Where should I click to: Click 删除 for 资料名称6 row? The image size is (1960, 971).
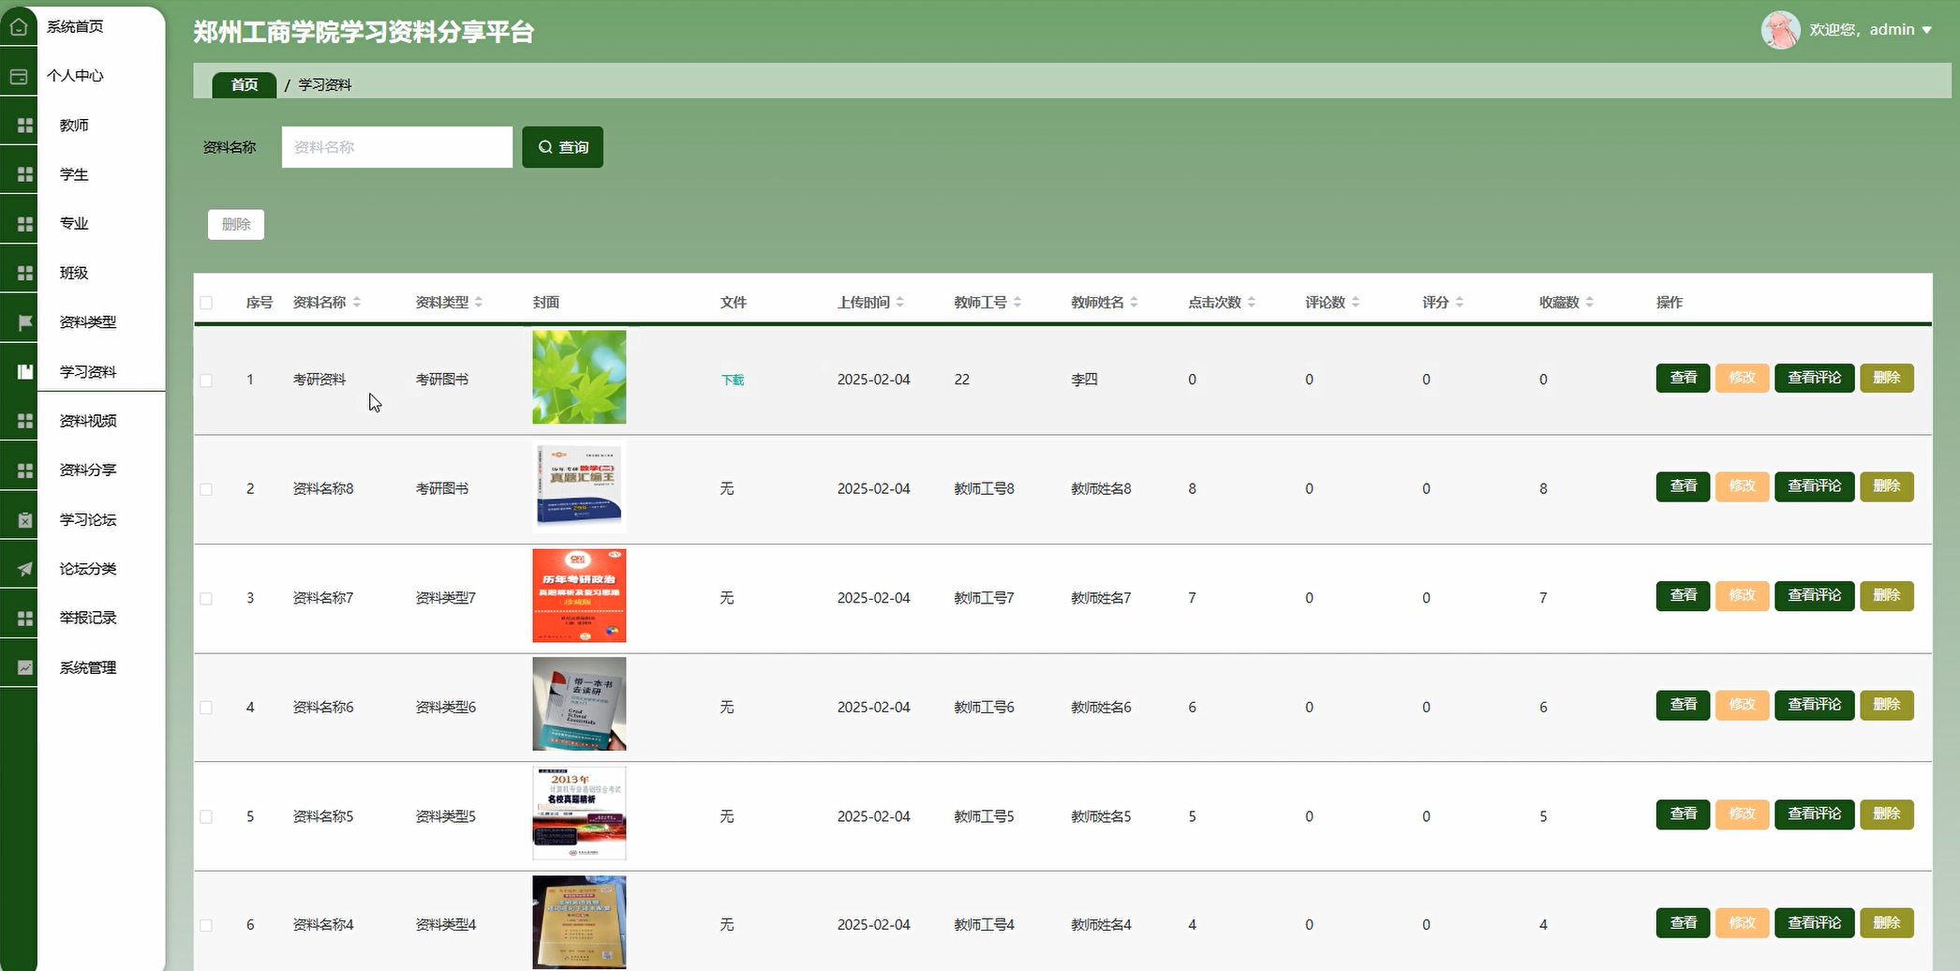(1886, 705)
